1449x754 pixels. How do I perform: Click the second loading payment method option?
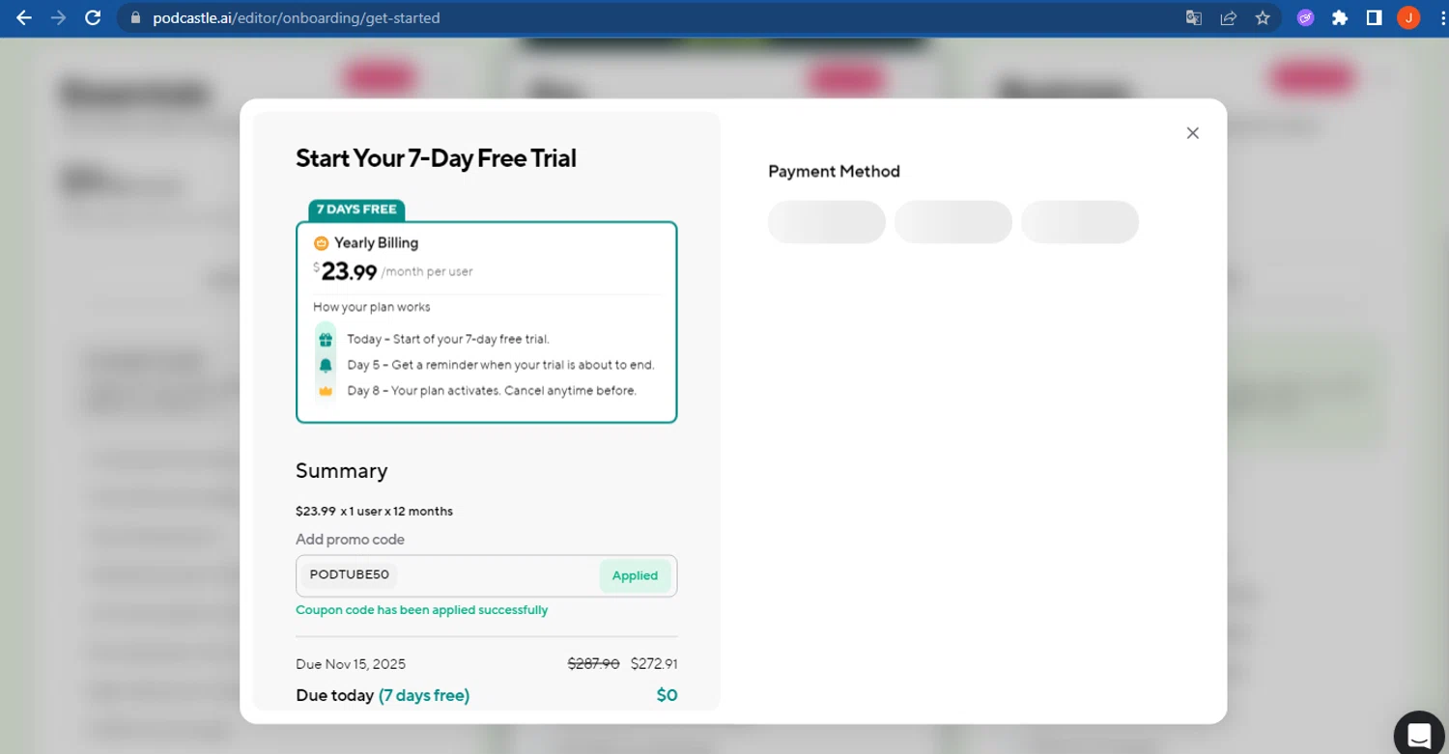[953, 222]
